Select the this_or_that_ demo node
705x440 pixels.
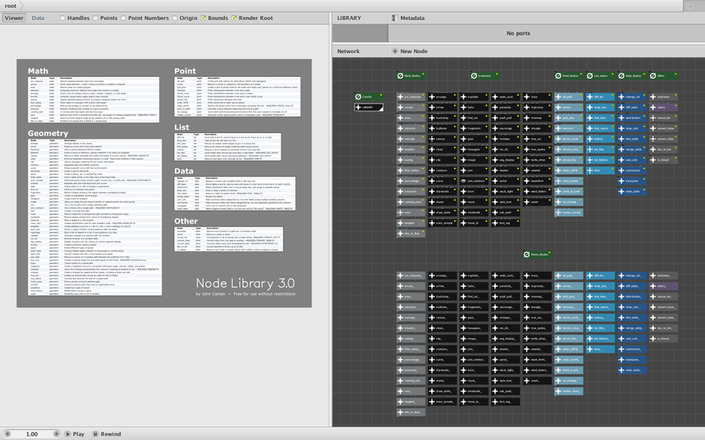click(x=410, y=412)
